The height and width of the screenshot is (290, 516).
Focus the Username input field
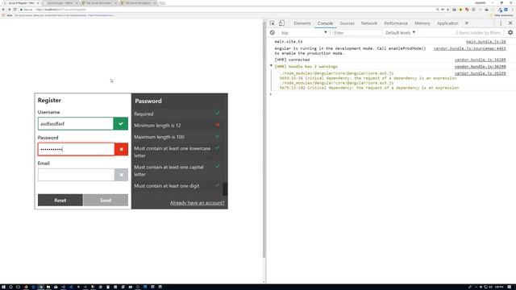(76, 123)
